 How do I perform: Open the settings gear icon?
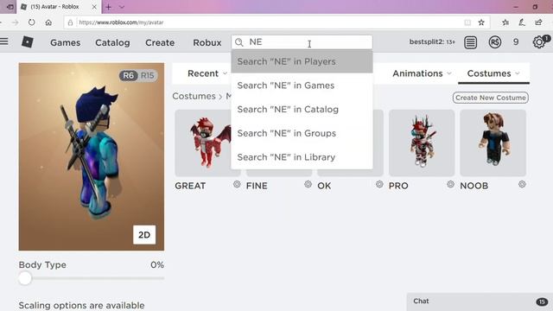click(x=539, y=42)
